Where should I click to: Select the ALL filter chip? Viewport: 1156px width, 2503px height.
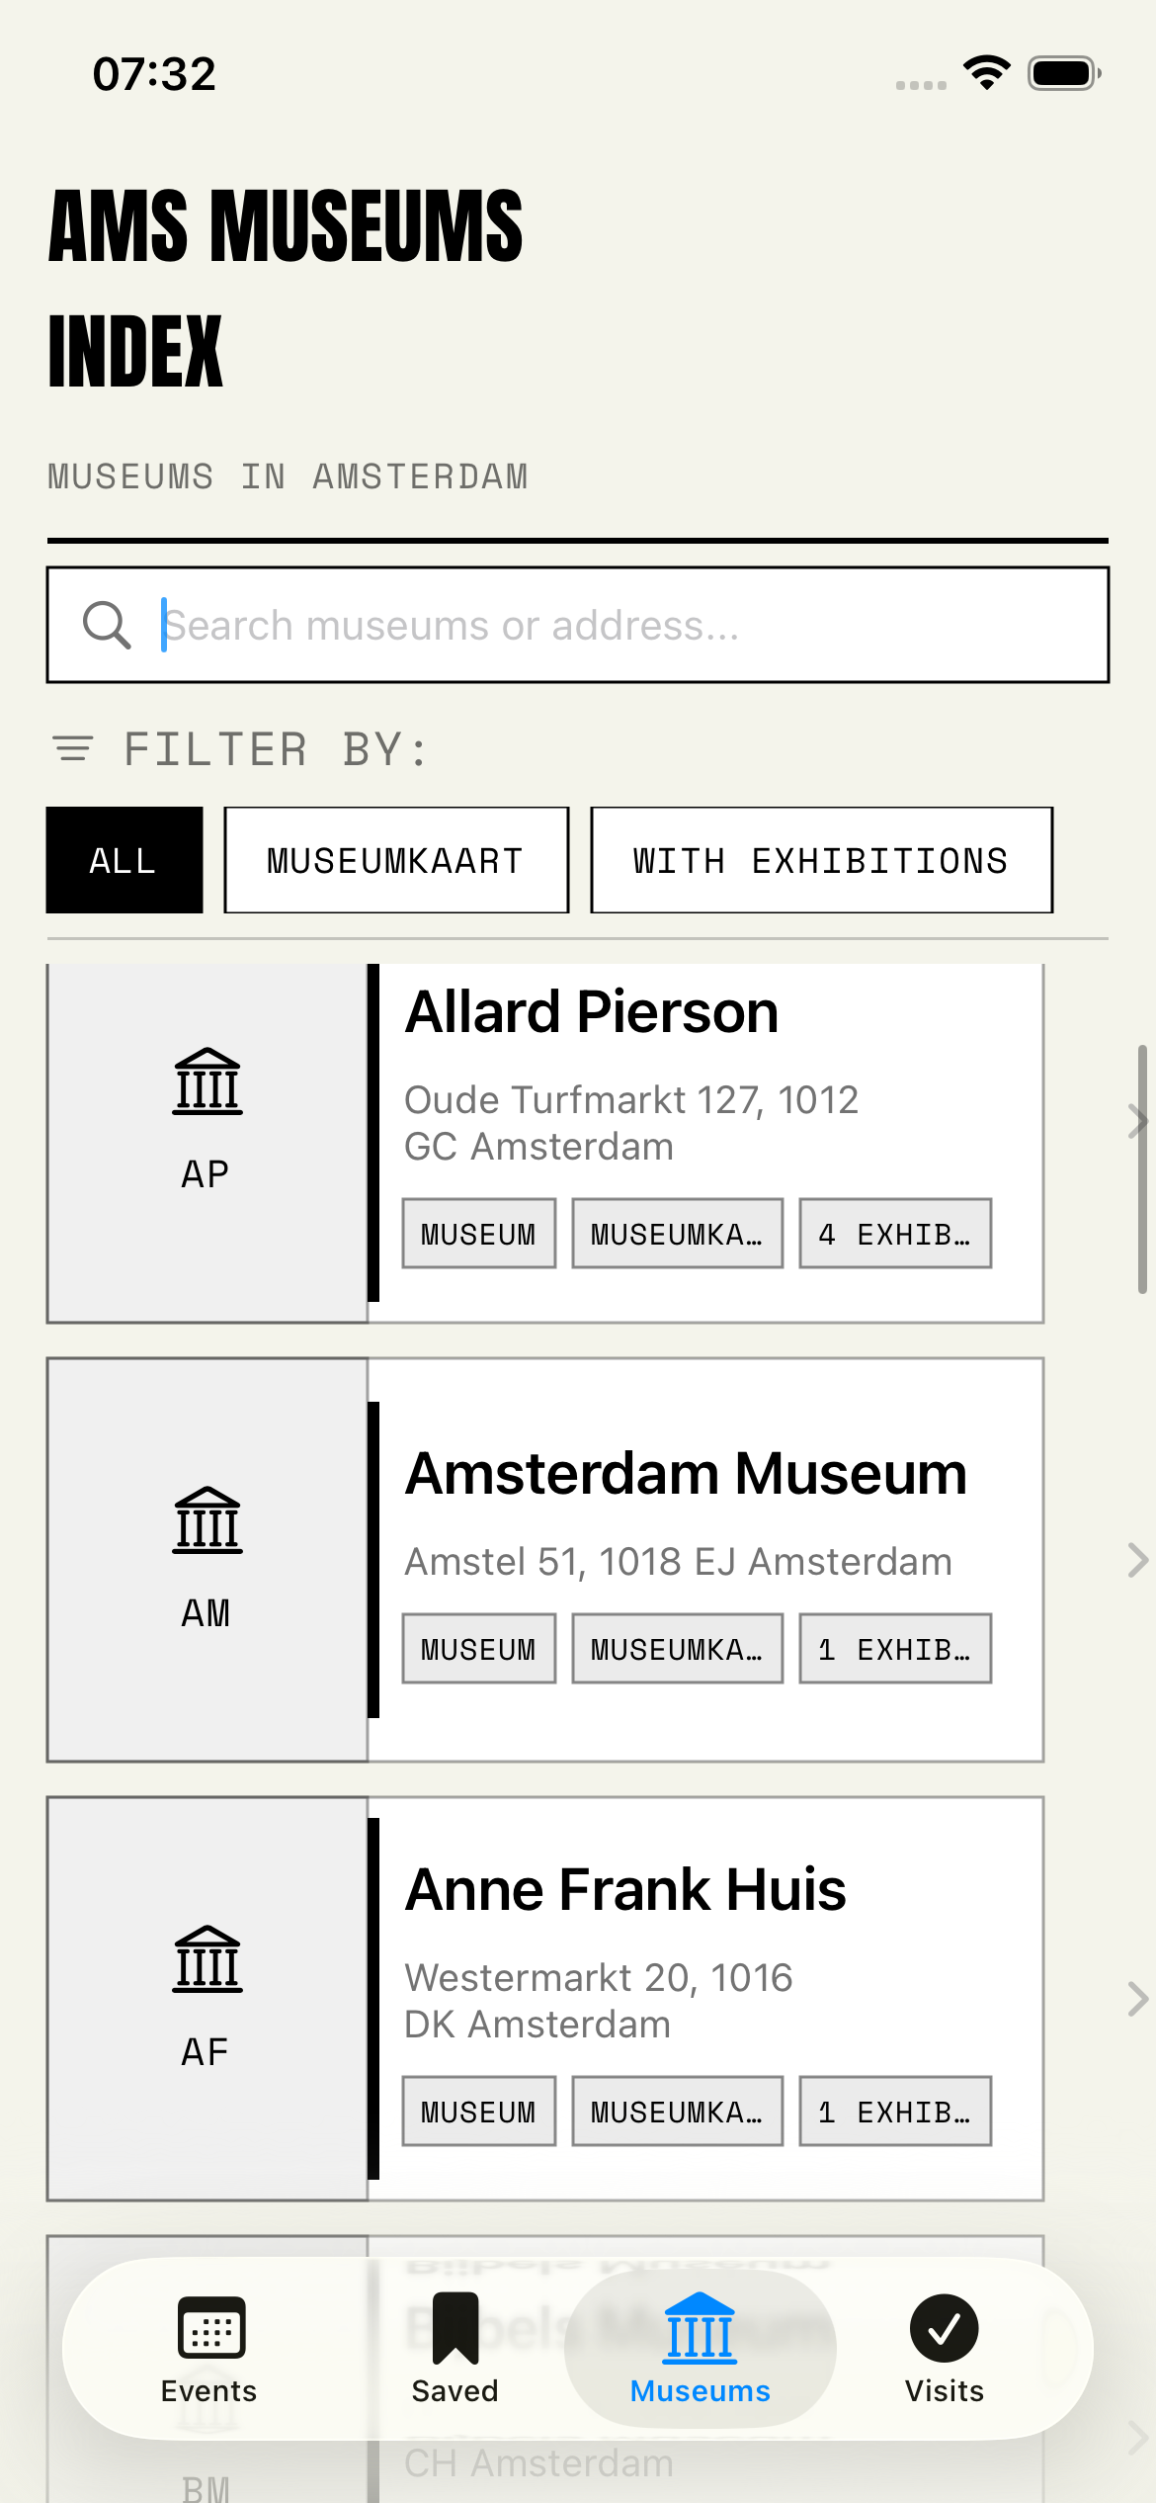(x=124, y=860)
